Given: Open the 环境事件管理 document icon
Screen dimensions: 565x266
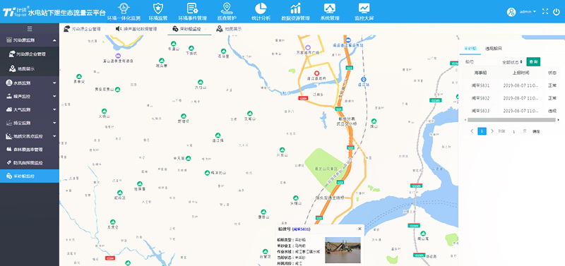Looking at the screenshot, I should point(192,8).
